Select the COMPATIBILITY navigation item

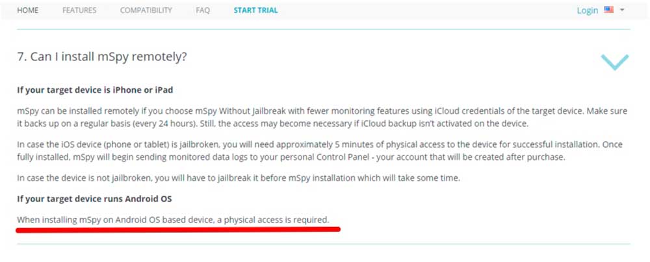click(146, 10)
